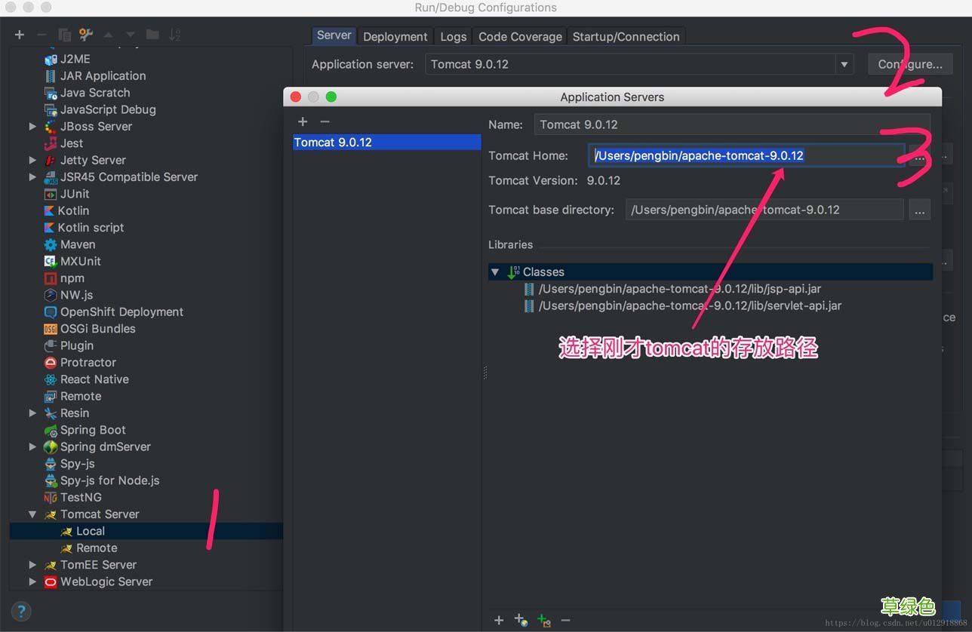Click the npm icon
Screen dimensions: 972x632
pyautogui.click(x=51, y=278)
